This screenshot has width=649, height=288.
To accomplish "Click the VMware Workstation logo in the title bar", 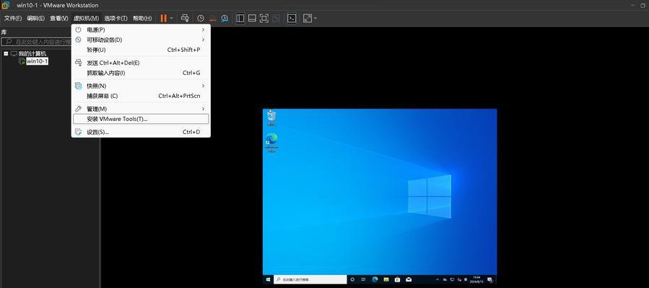I will click(x=6, y=5).
